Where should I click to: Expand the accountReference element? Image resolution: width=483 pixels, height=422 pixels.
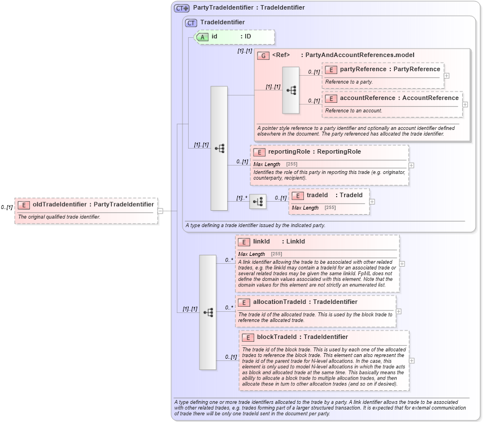point(465,105)
